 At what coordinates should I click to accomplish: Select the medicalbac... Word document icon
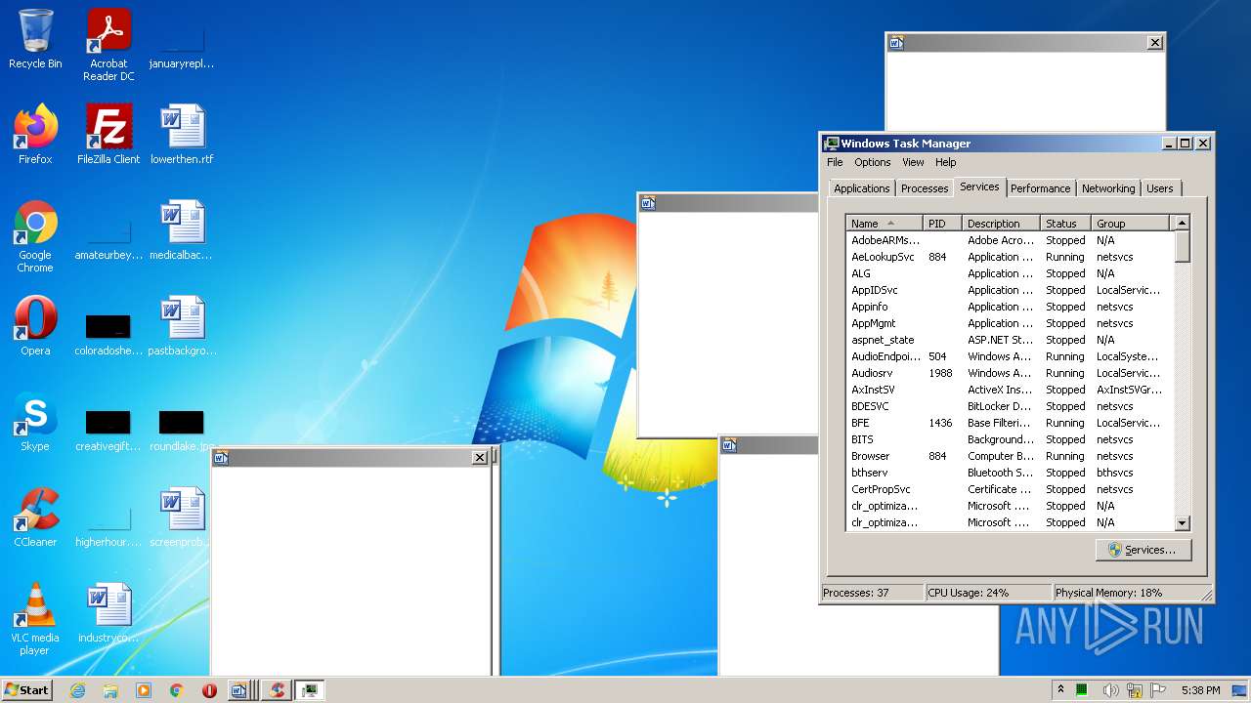[182, 230]
